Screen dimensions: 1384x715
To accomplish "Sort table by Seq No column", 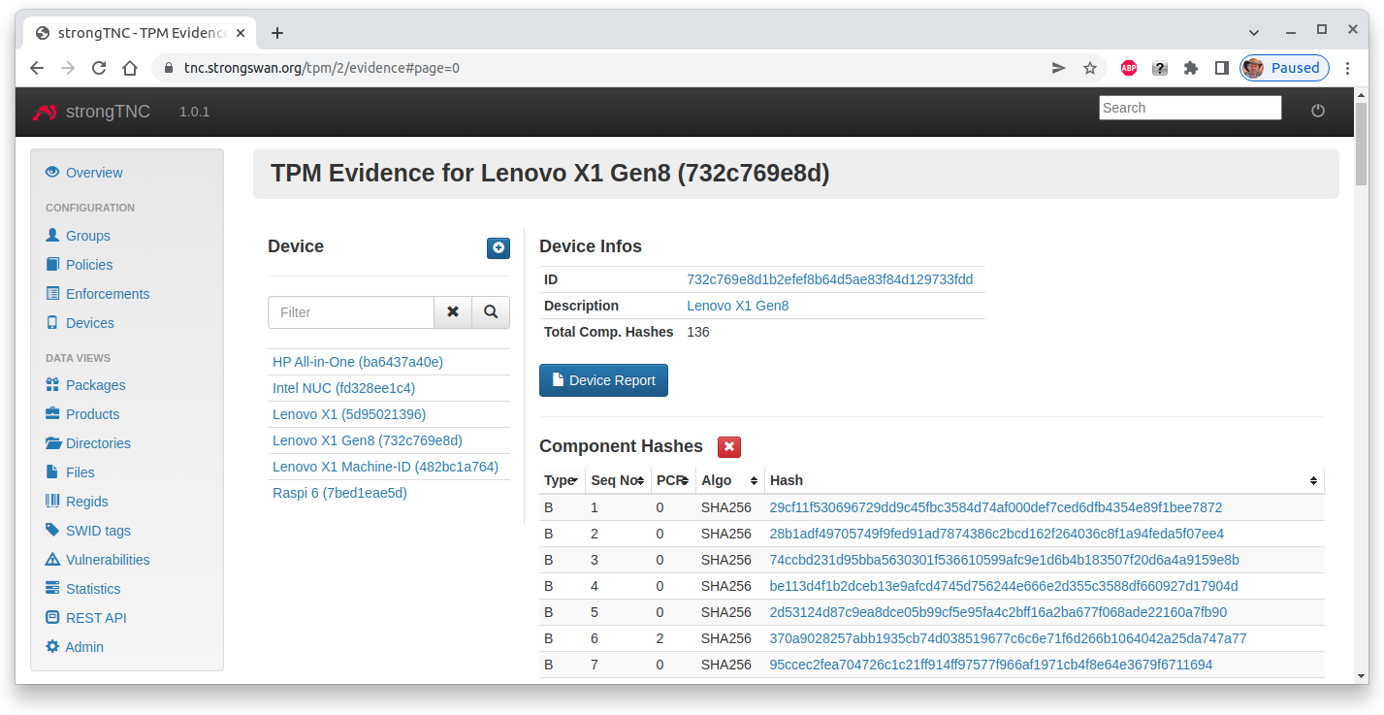I will coord(618,480).
